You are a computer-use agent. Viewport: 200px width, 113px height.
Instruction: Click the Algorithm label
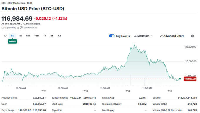pyautogui.click(x=57, y=110)
